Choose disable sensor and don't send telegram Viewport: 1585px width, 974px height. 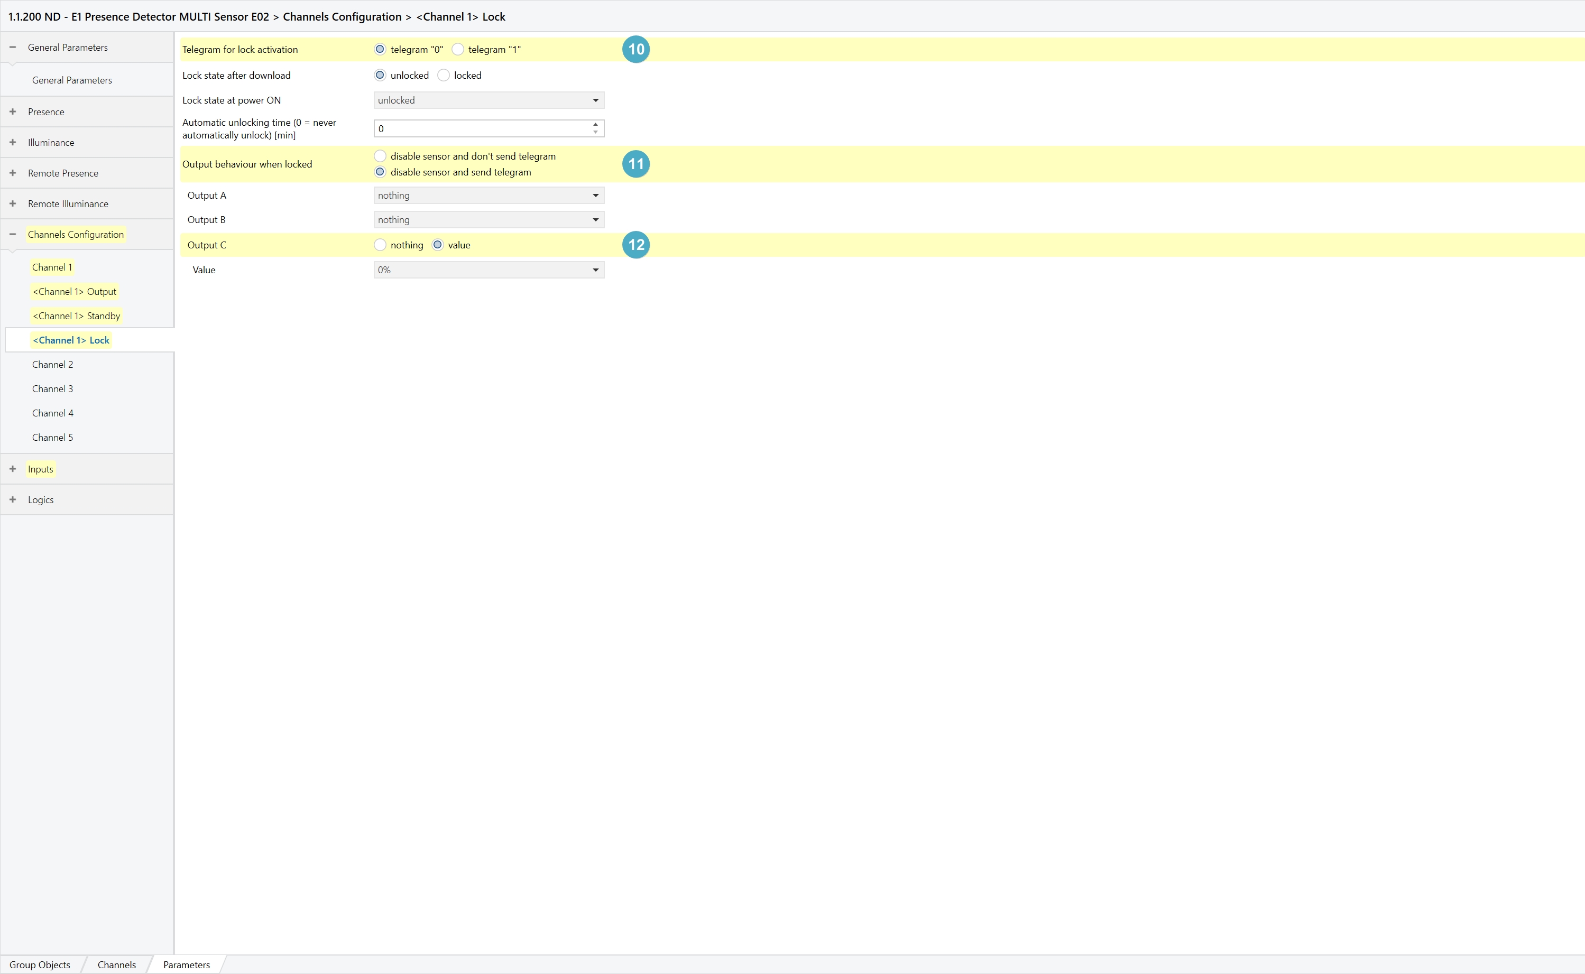(380, 156)
